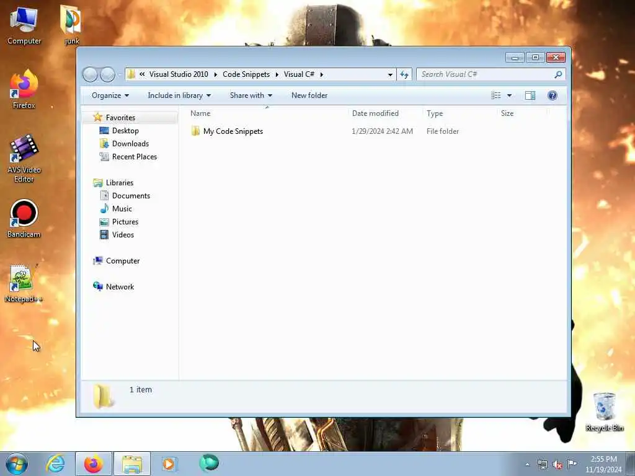The height and width of the screenshot is (476, 635).
Task: Change your view icon button
Action: tap(495, 95)
